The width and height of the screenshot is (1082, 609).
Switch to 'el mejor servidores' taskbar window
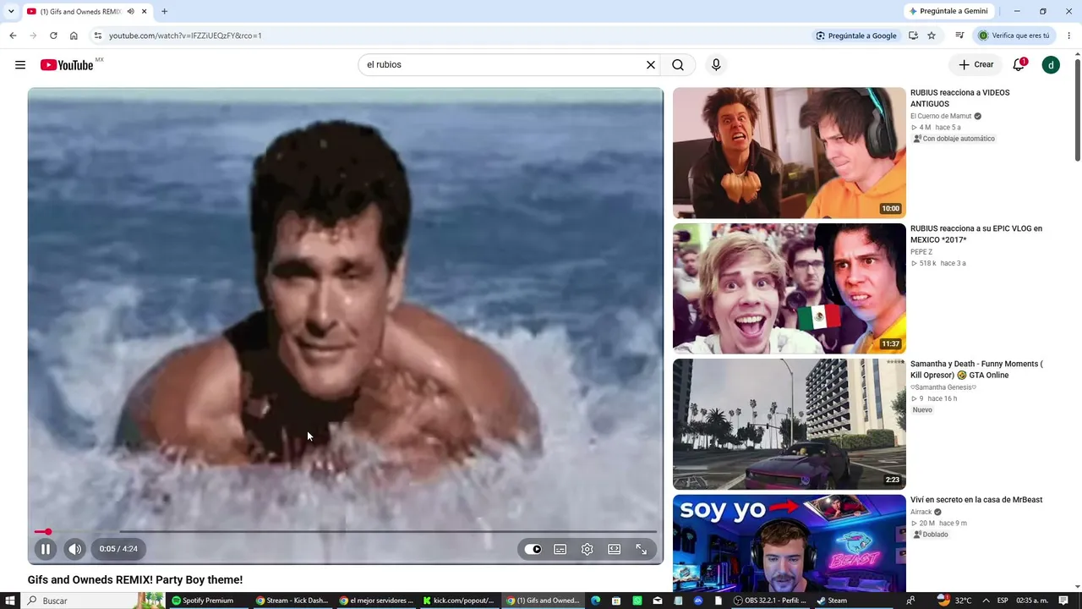tap(377, 601)
